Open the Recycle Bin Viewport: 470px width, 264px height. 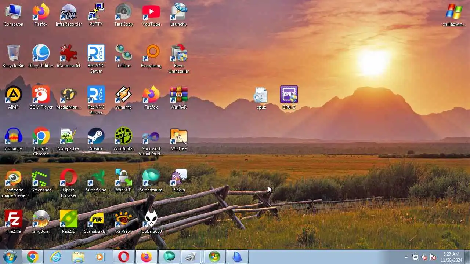point(14,56)
